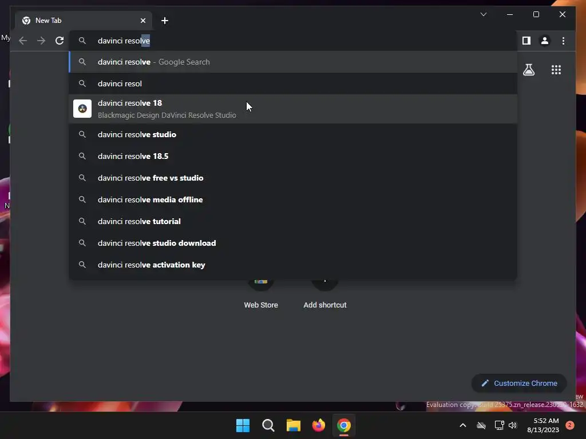Select 'davinci resolve - Google Search' suggestion
Image resolution: width=586 pixels, height=439 pixels.
294,62
